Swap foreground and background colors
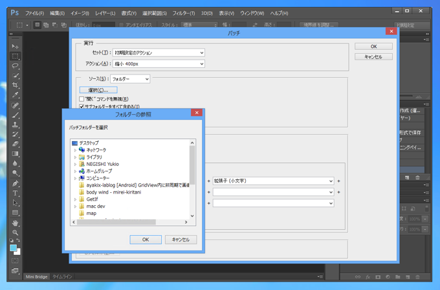 [18, 240]
